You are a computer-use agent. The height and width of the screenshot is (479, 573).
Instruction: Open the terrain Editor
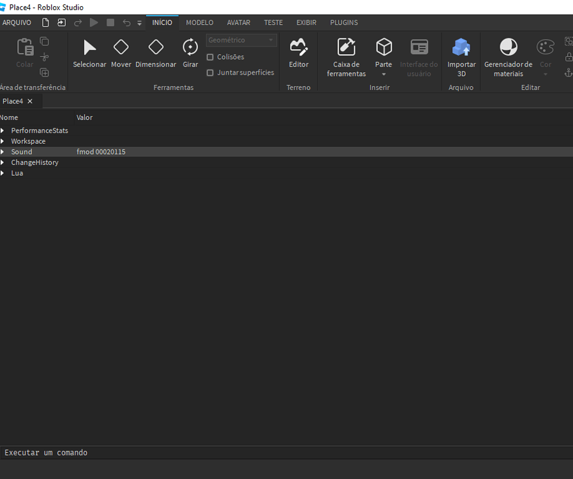tap(298, 54)
